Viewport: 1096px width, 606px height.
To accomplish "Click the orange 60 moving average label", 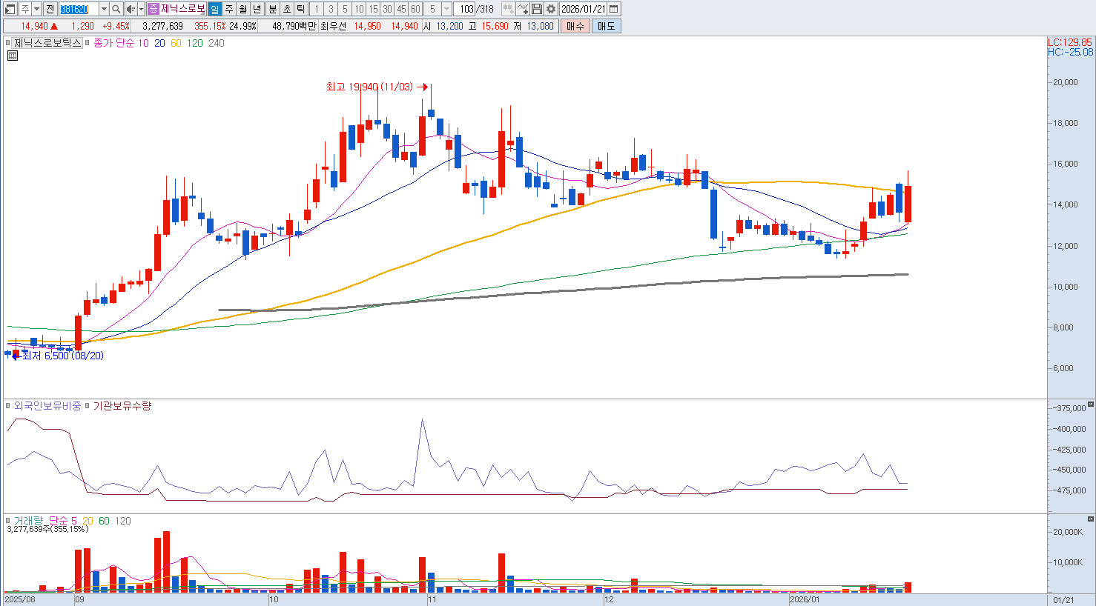I will click(x=176, y=43).
